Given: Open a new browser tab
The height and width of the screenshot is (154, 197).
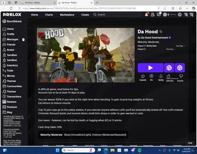Looking at the screenshot, I should click(97, 3).
